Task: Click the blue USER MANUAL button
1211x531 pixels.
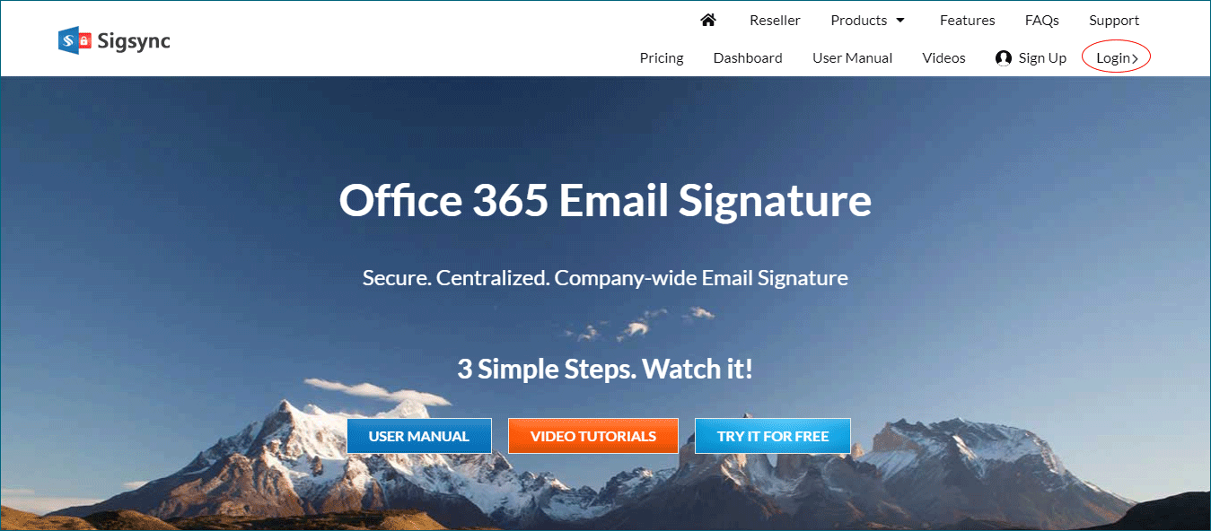Action: (x=419, y=436)
